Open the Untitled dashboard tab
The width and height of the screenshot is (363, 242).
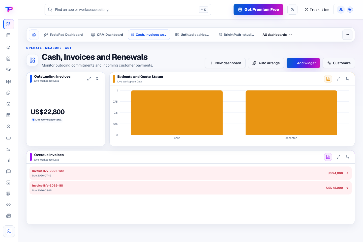pyautogui.click(x=192, y=35)
